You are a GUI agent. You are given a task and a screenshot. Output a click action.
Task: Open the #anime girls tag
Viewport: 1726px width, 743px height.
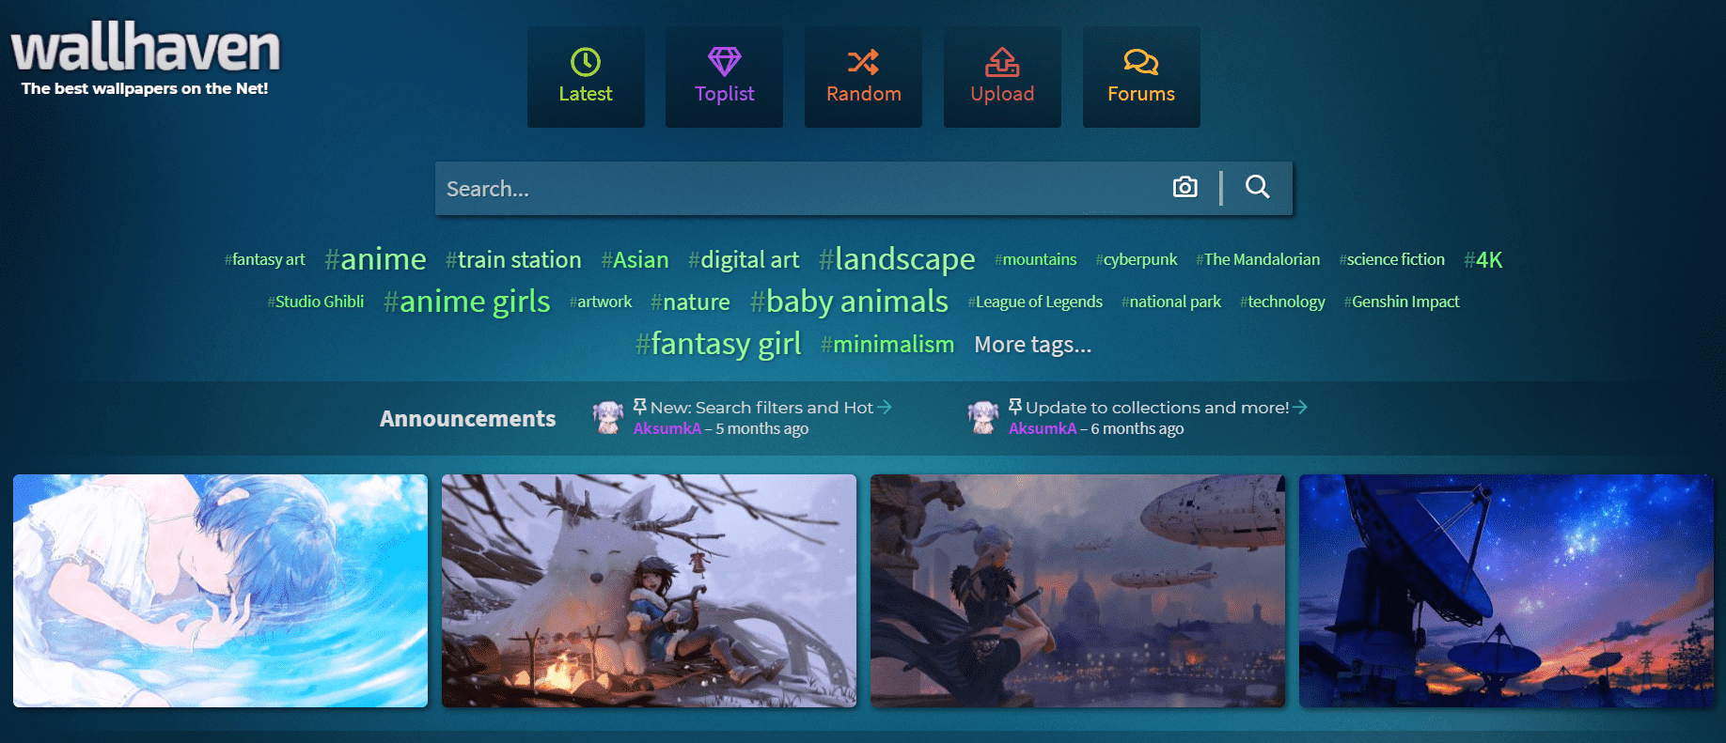pyautogui.click(x=466, y=302)
